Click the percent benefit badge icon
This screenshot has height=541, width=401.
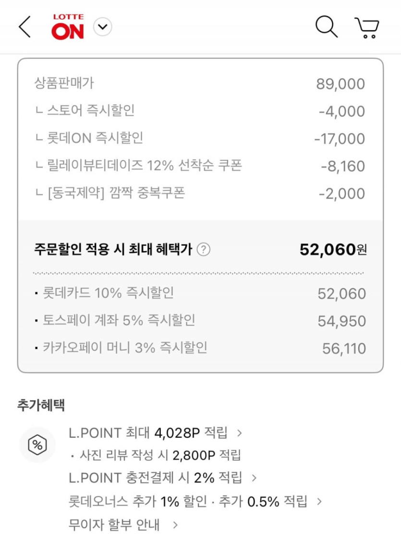click(x=37, y=445)
